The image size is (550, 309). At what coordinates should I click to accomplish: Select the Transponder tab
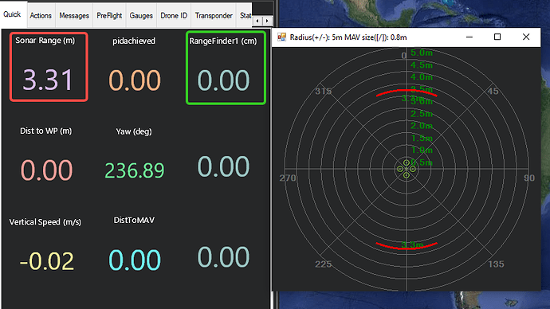(214, 16)
